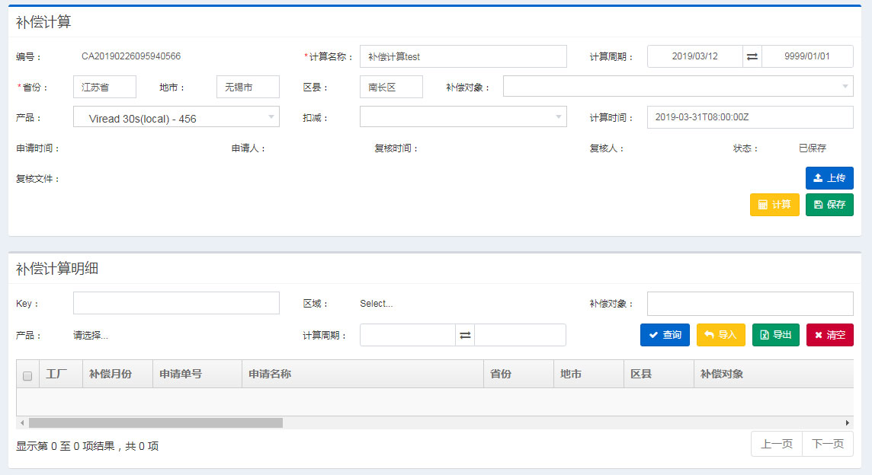Click the green save (保存) button
This screenshot has width=872, height=475.
click(829, 205)
